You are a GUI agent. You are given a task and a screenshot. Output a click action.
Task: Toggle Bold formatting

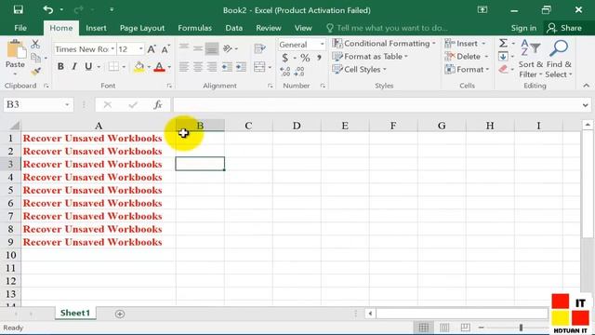pyautogui.click(x=60, y=67)
